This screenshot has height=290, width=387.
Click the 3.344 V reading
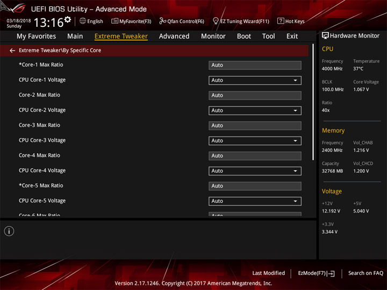point(329,232)
